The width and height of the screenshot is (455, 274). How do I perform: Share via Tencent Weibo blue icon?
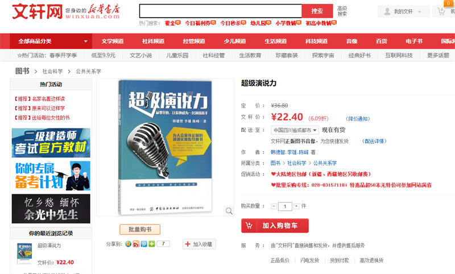click(144, 244)
